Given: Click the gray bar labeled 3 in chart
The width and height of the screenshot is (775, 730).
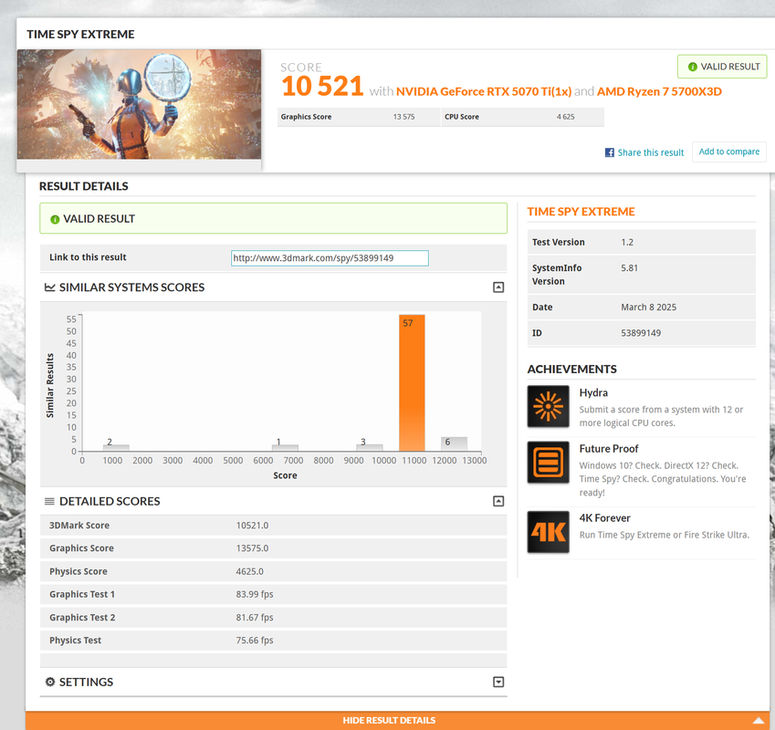Looking at the screenshot, I should [369, 447].
